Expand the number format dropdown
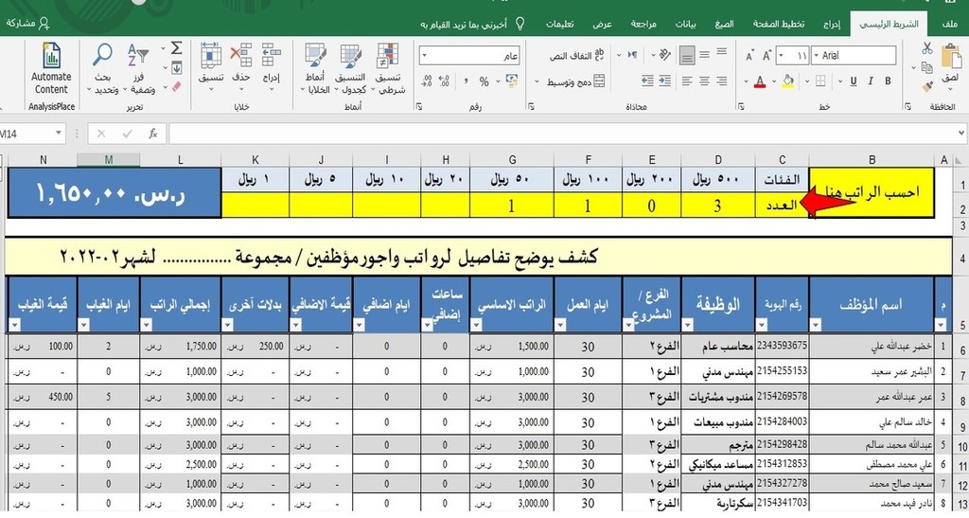This screenshot has width=969, height=518. 425,56
